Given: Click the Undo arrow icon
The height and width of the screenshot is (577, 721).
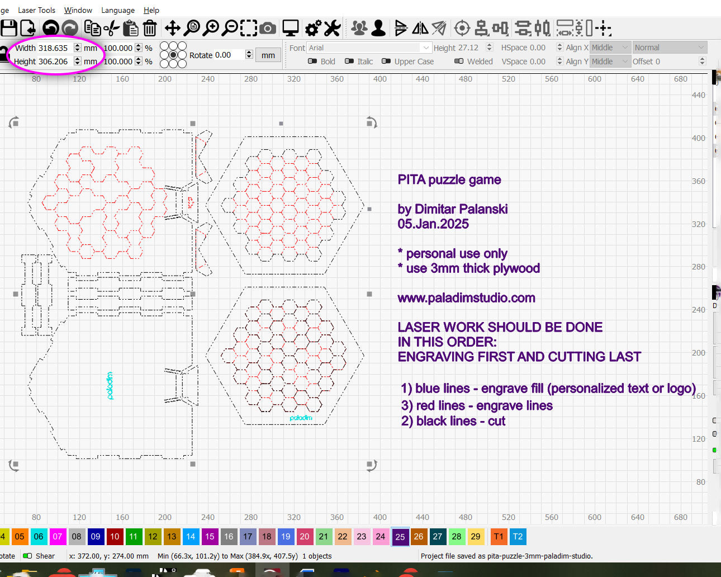Looking at the screenshot, I should (x=51, y=28).
